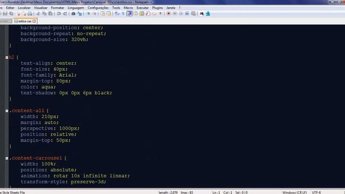Toggle synchronized horizontal scrolling

(x=109, y=13)
